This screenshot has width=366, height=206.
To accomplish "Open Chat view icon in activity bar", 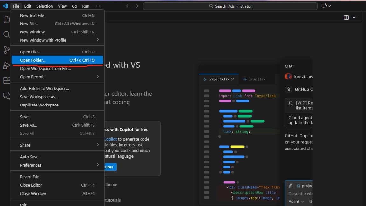I will pyautogui.click(x=7, y=95).
